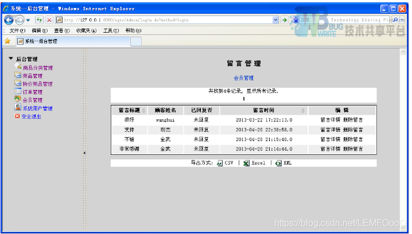Click the Excel export icon
412x234 pixels.
point(246,163)
